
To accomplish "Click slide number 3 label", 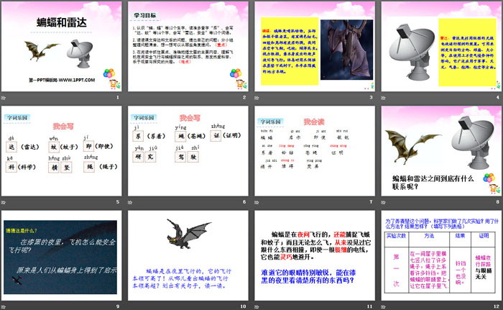I will [372, 97].
